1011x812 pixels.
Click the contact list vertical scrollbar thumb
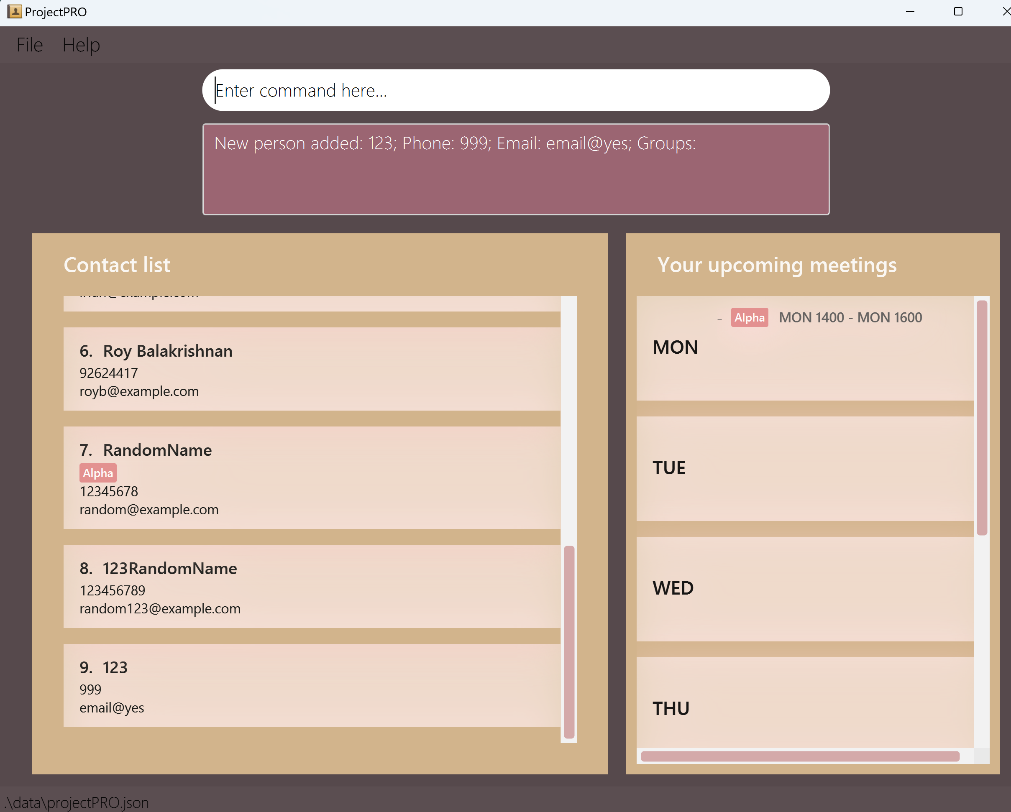(569, 642)
